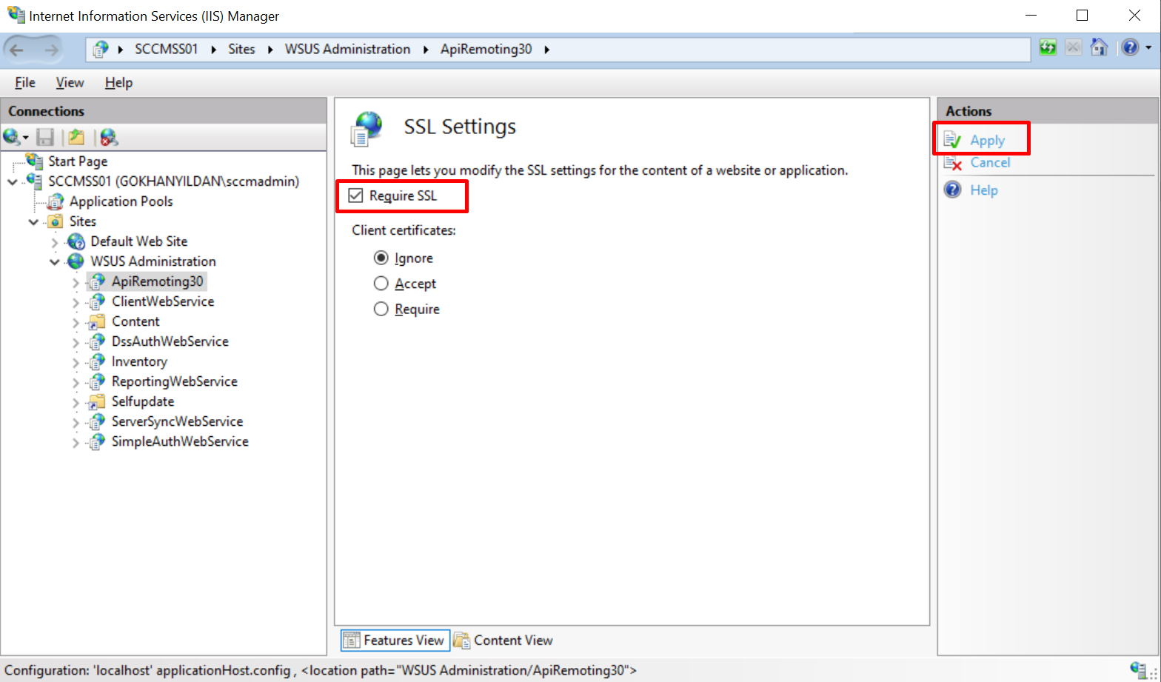Select the ReportingWebService tree item
The height and width of the screenshot is (682, 1161).
tap(175, 381)
